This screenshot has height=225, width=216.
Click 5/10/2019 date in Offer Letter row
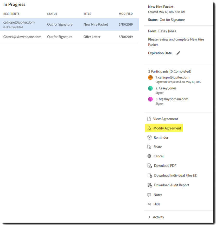coord(126,37)
